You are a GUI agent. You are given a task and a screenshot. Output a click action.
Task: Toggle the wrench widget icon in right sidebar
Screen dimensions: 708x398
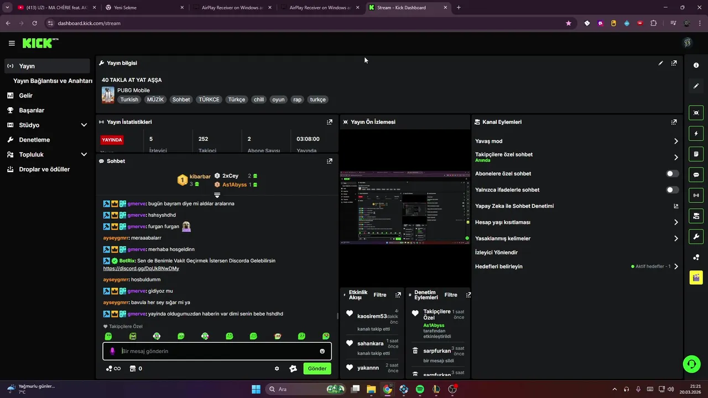click(x=696, y=236)
